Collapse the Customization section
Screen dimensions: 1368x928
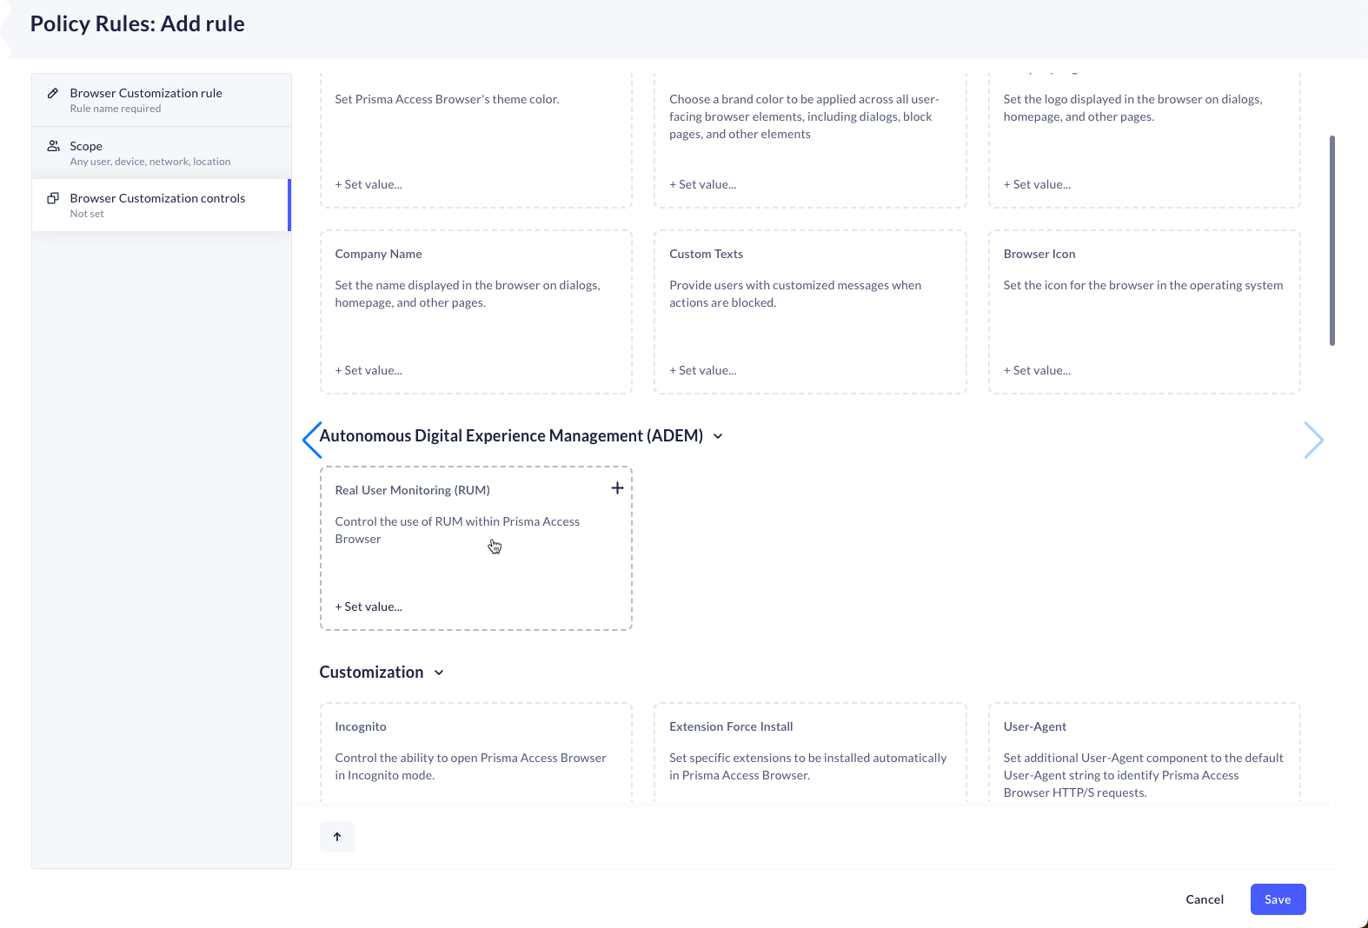(439, 673)
